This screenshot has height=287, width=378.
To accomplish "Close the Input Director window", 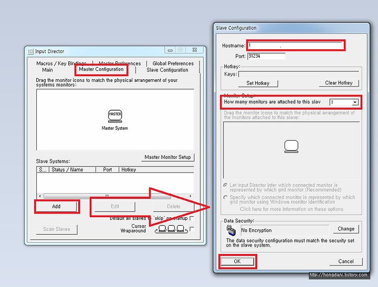I will pyautogui.click(x=195, y=50).
